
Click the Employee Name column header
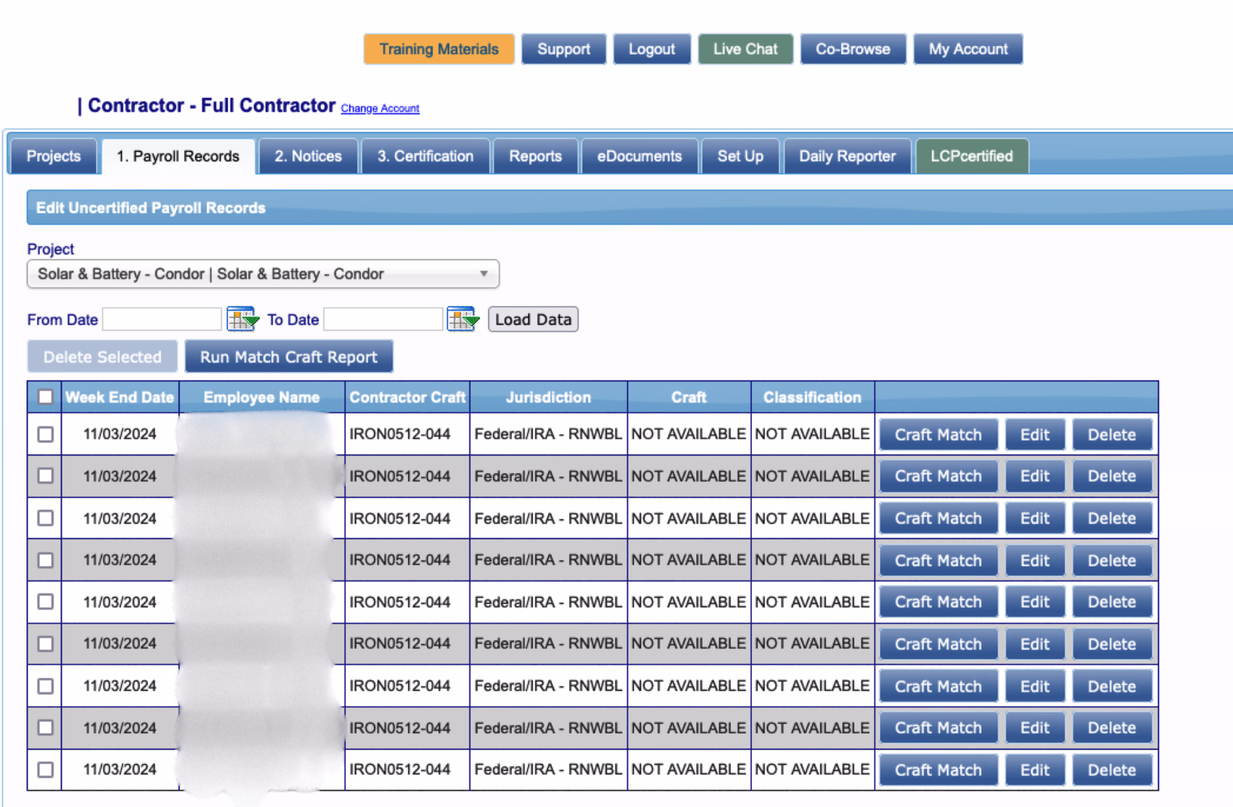point(262,397)
